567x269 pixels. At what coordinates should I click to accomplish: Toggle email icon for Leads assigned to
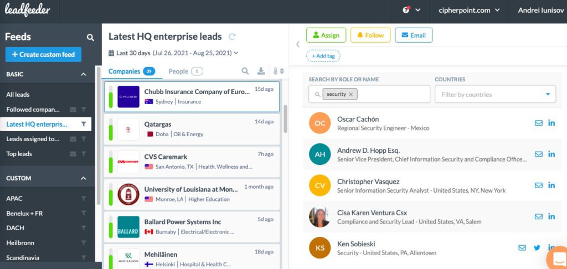[73, 139]
